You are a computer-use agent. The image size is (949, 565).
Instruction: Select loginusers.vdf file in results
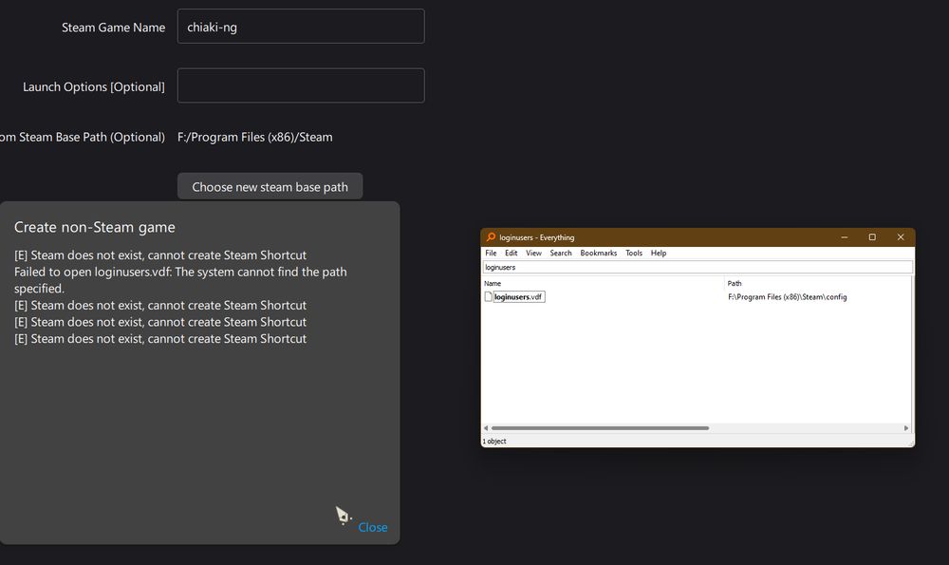tap(519, 296)
